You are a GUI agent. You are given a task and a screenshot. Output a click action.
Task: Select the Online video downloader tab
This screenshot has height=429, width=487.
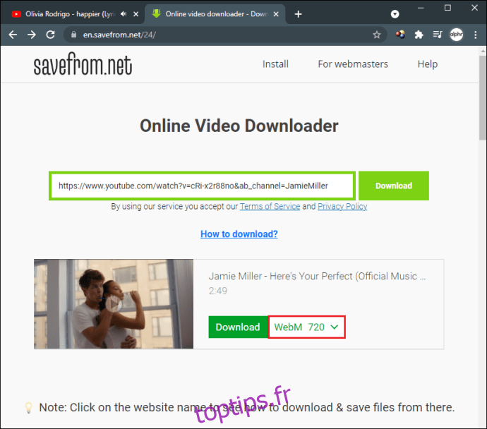(x=215, y=14)
